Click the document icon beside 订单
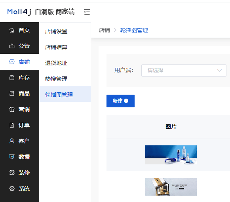The height and width of the screenshot is (202, 230). pos(12,125)
